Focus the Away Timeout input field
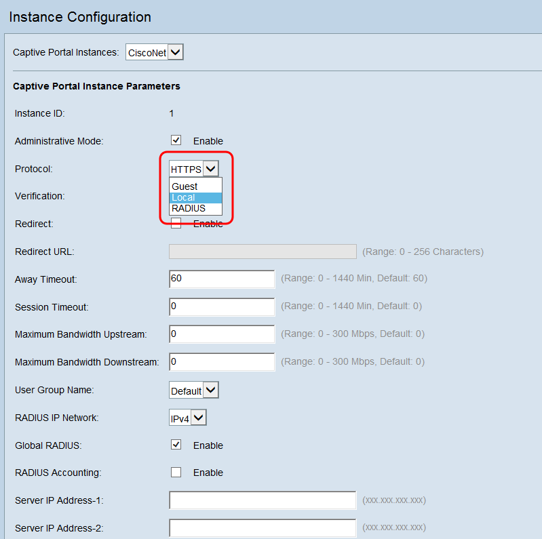Image resolution: width=542 pixels, height=539 pixels. click(x=222, y=279)
